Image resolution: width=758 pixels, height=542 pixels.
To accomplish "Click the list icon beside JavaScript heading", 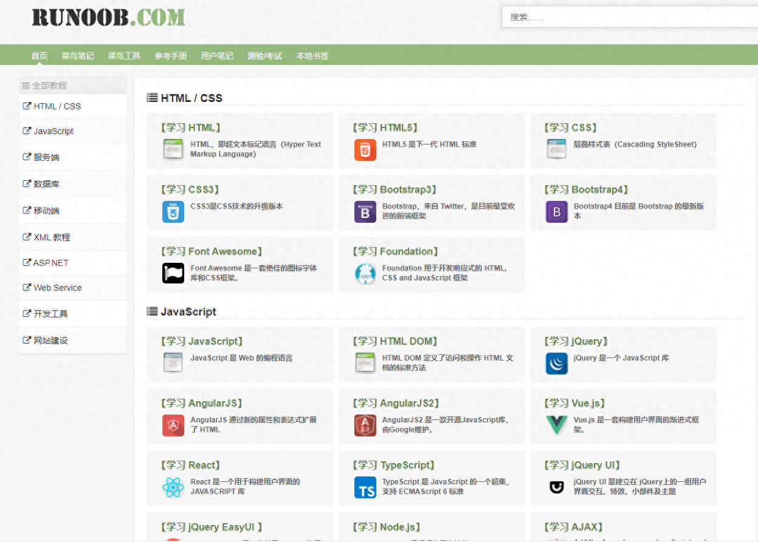I will 152,311.
